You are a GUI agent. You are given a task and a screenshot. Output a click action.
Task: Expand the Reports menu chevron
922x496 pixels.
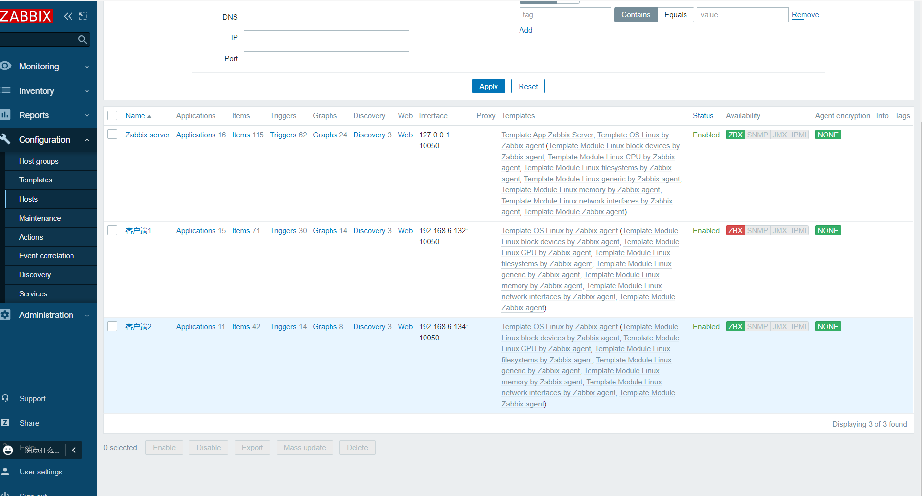click(87, 115)
